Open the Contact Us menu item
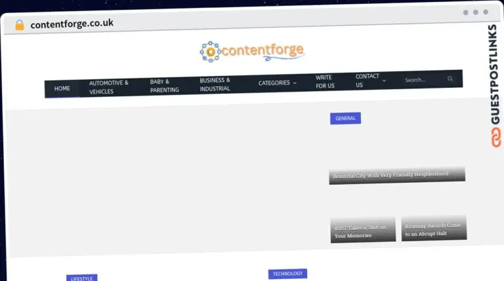The height and width of the screenshot is (281, 504). (x=367, y=81)
